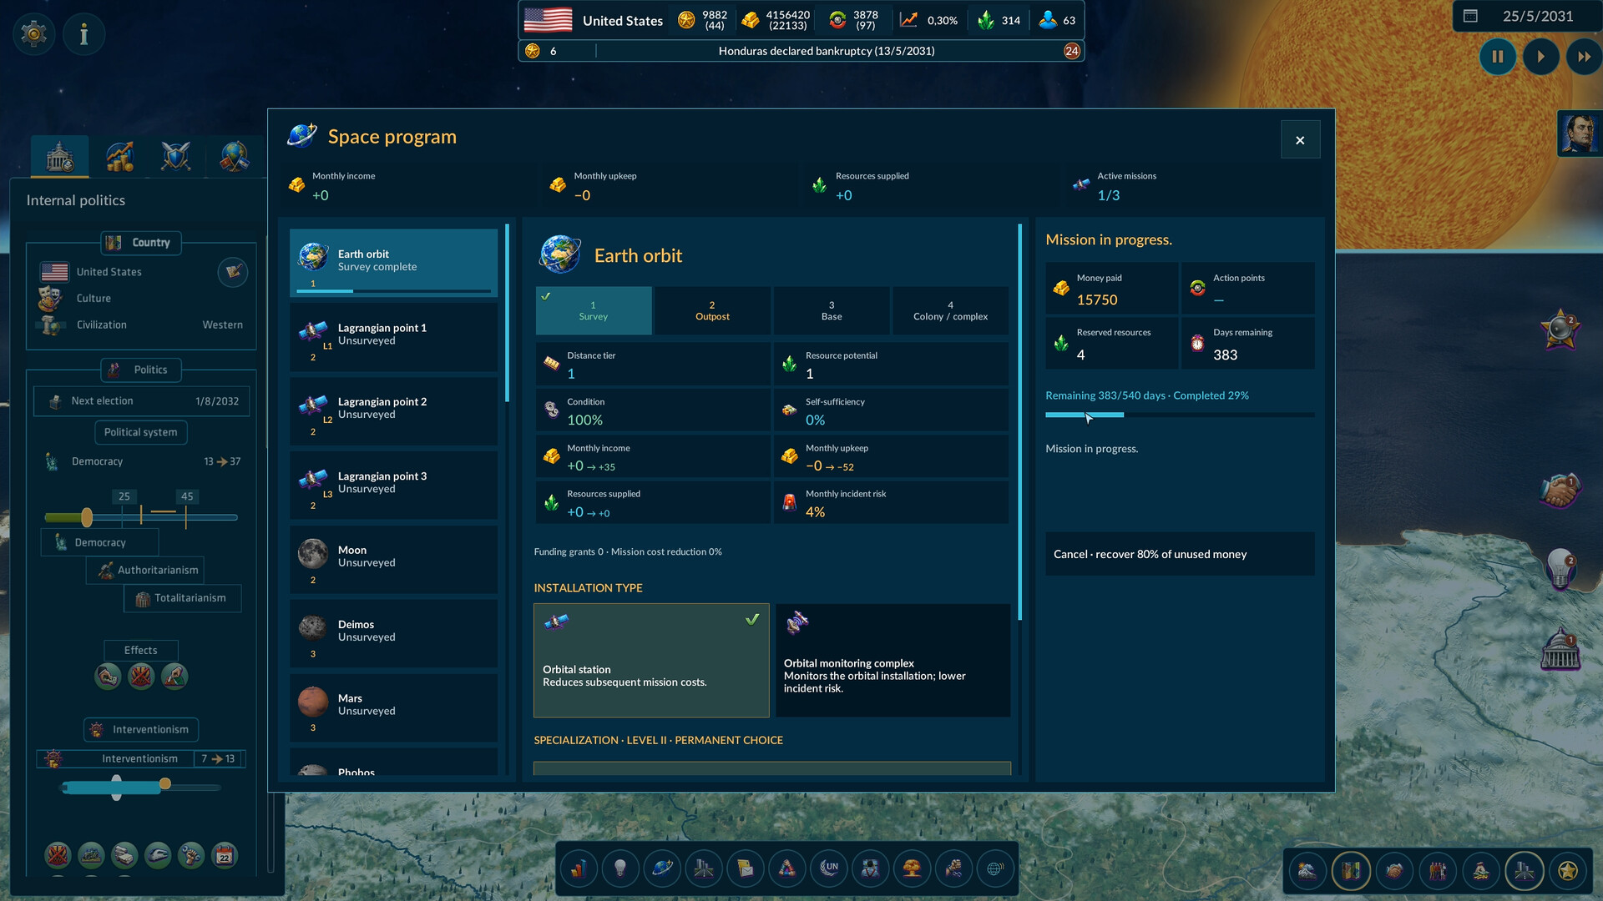Select Lagrangian point 3

[393, 486]
